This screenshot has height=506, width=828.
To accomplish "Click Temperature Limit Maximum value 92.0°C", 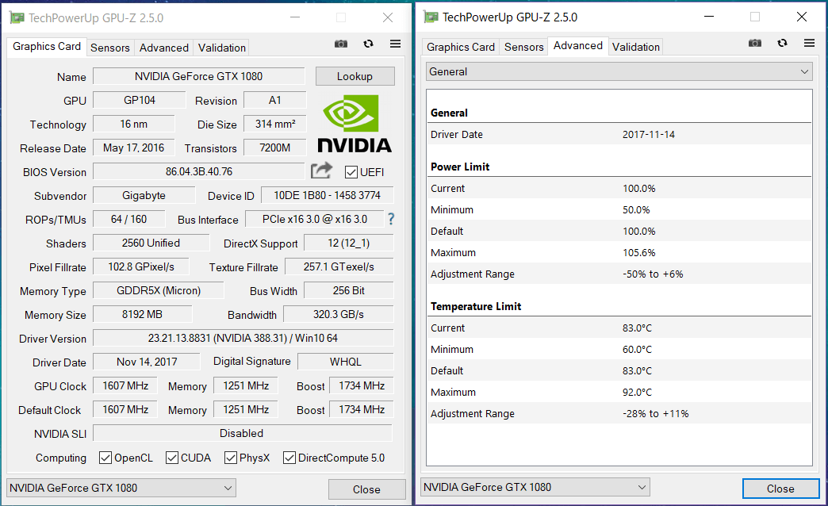I will (x=637, y=393).
